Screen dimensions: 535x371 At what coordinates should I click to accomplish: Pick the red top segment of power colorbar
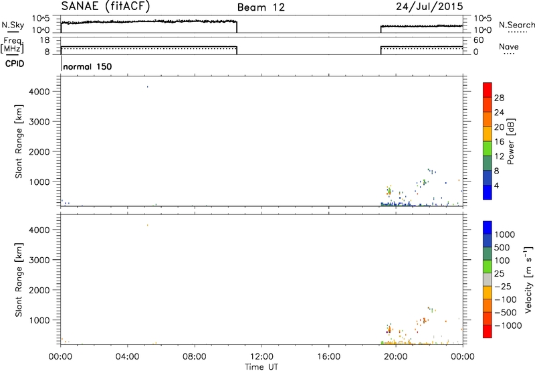pyautogui.click(x=488, y=90)
